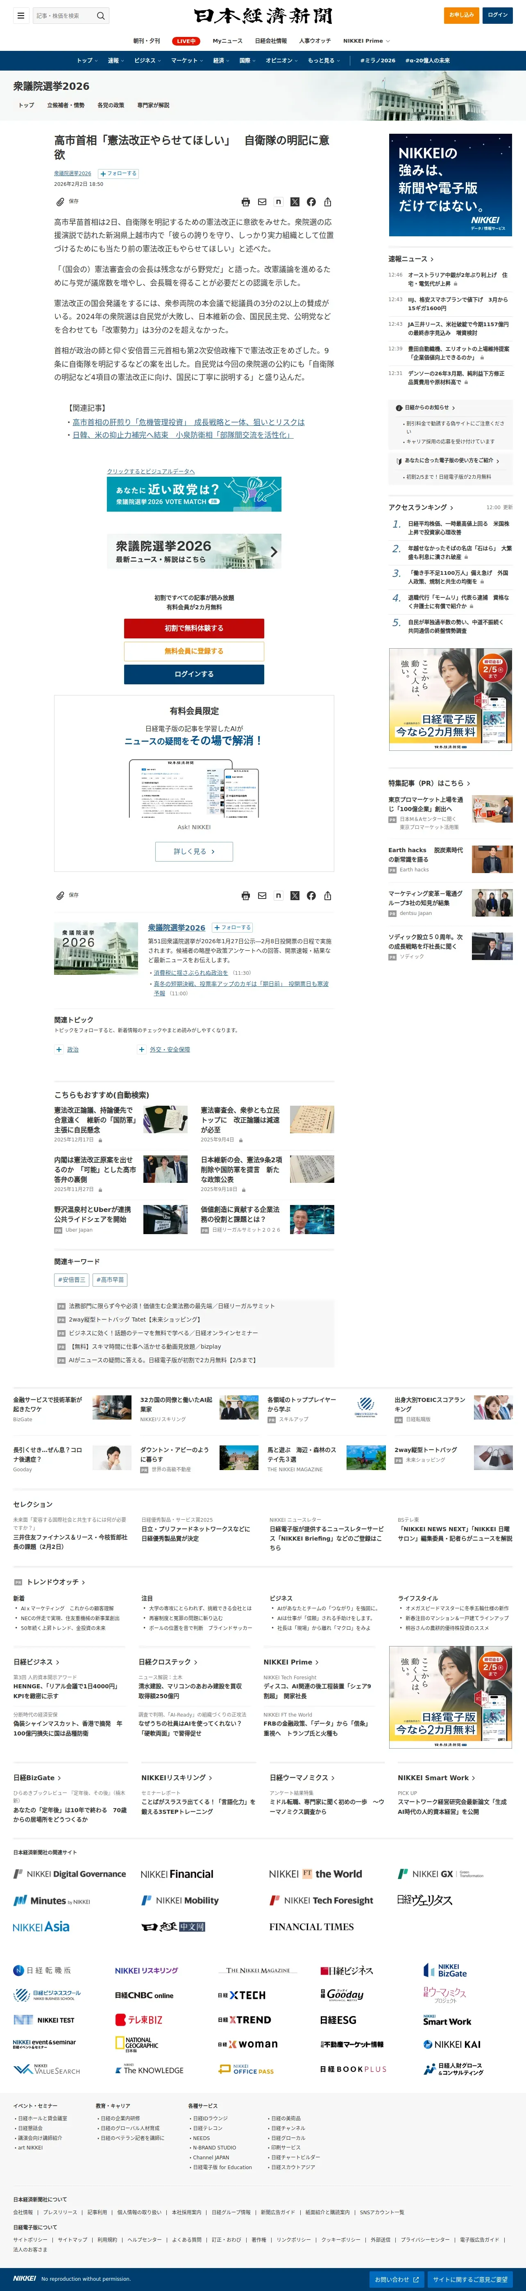The width and height of the screenshot is (526, 2291).
Task: Expand the NIKKEI Prime dropdown
Action: pos(366,41)
